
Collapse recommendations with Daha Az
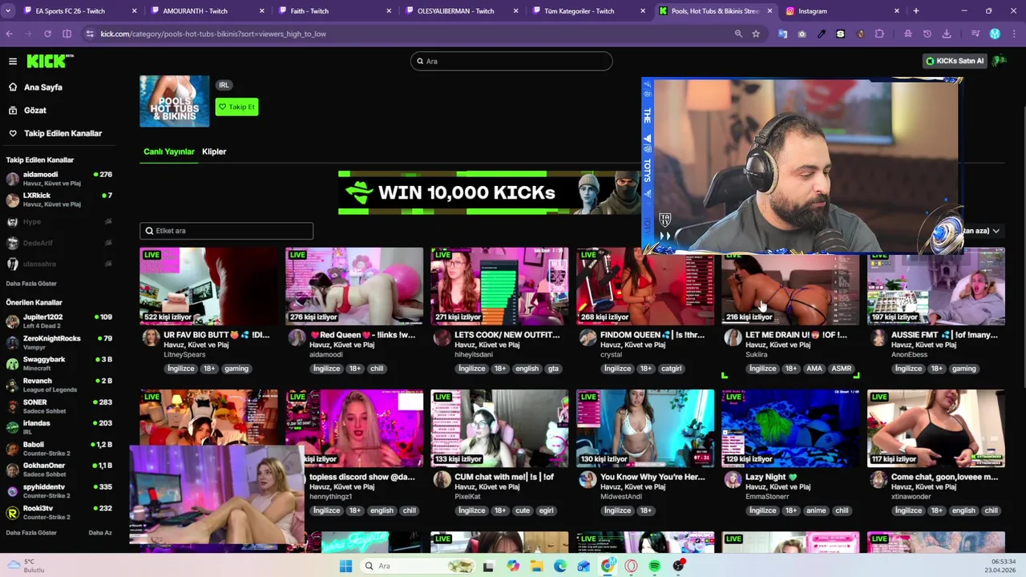100,533
